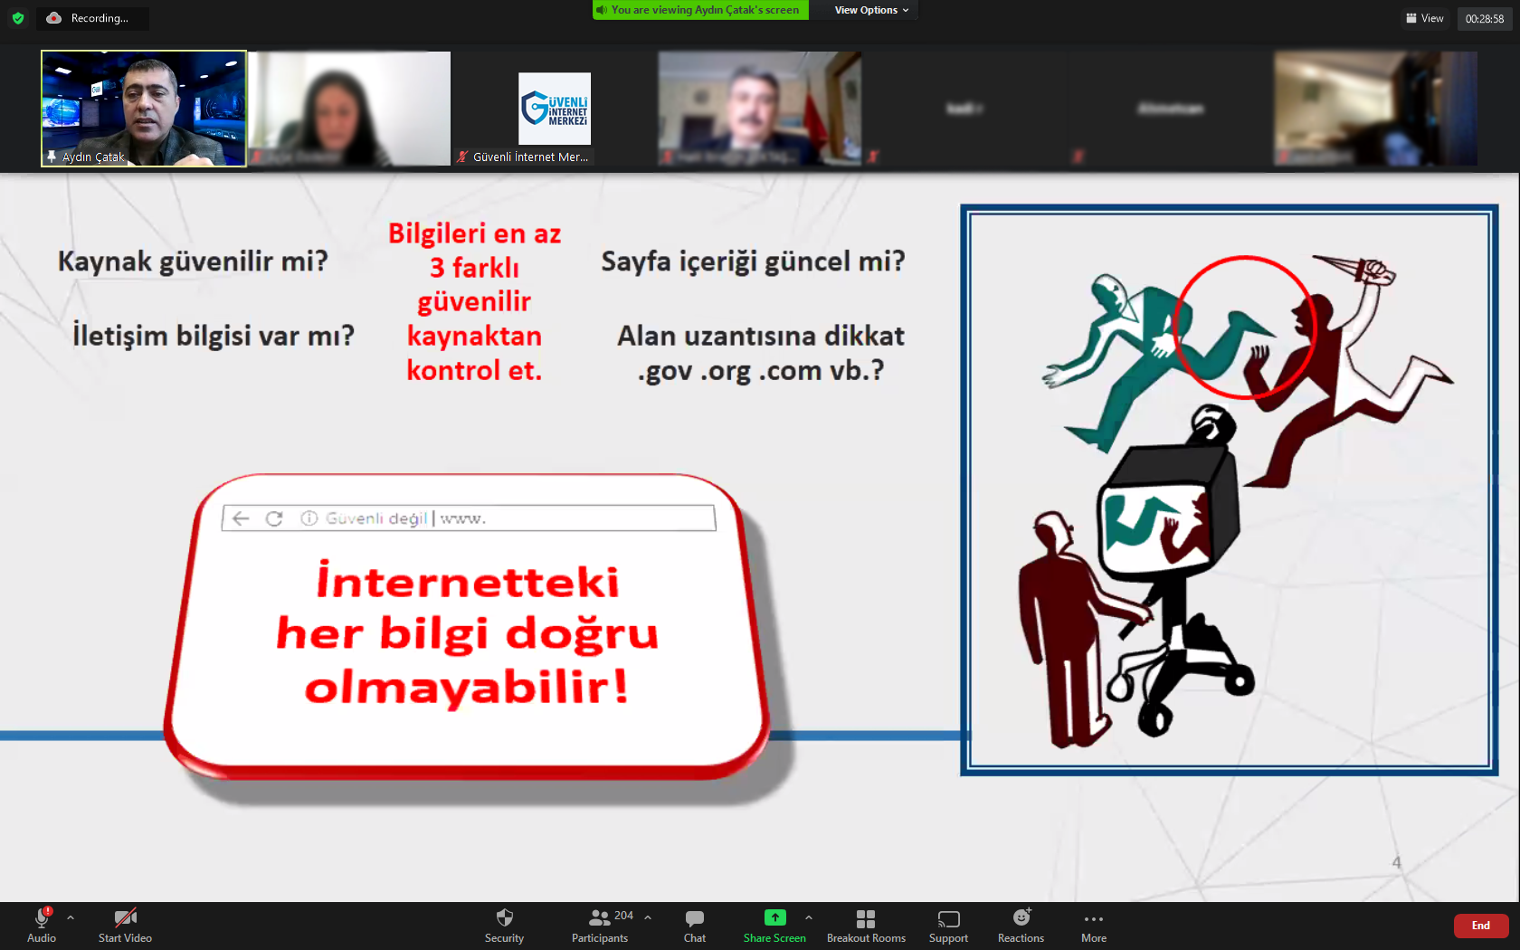Viewport: 1520px width, 950px height.
Task: Select the Güvenli İnternet Merkezi participant tile
Action: 555,108
